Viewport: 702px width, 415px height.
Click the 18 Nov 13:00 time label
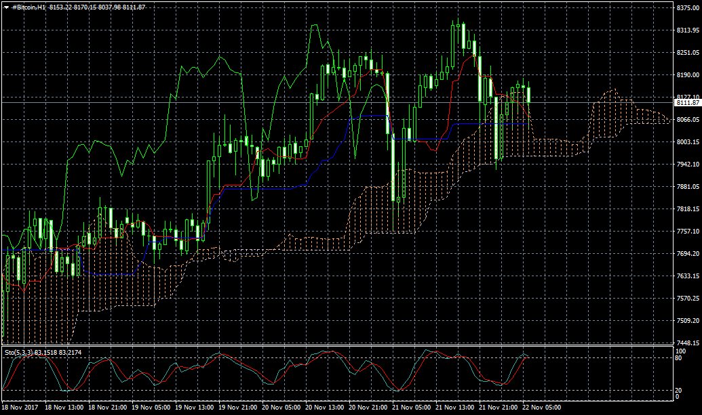[64, 408]
